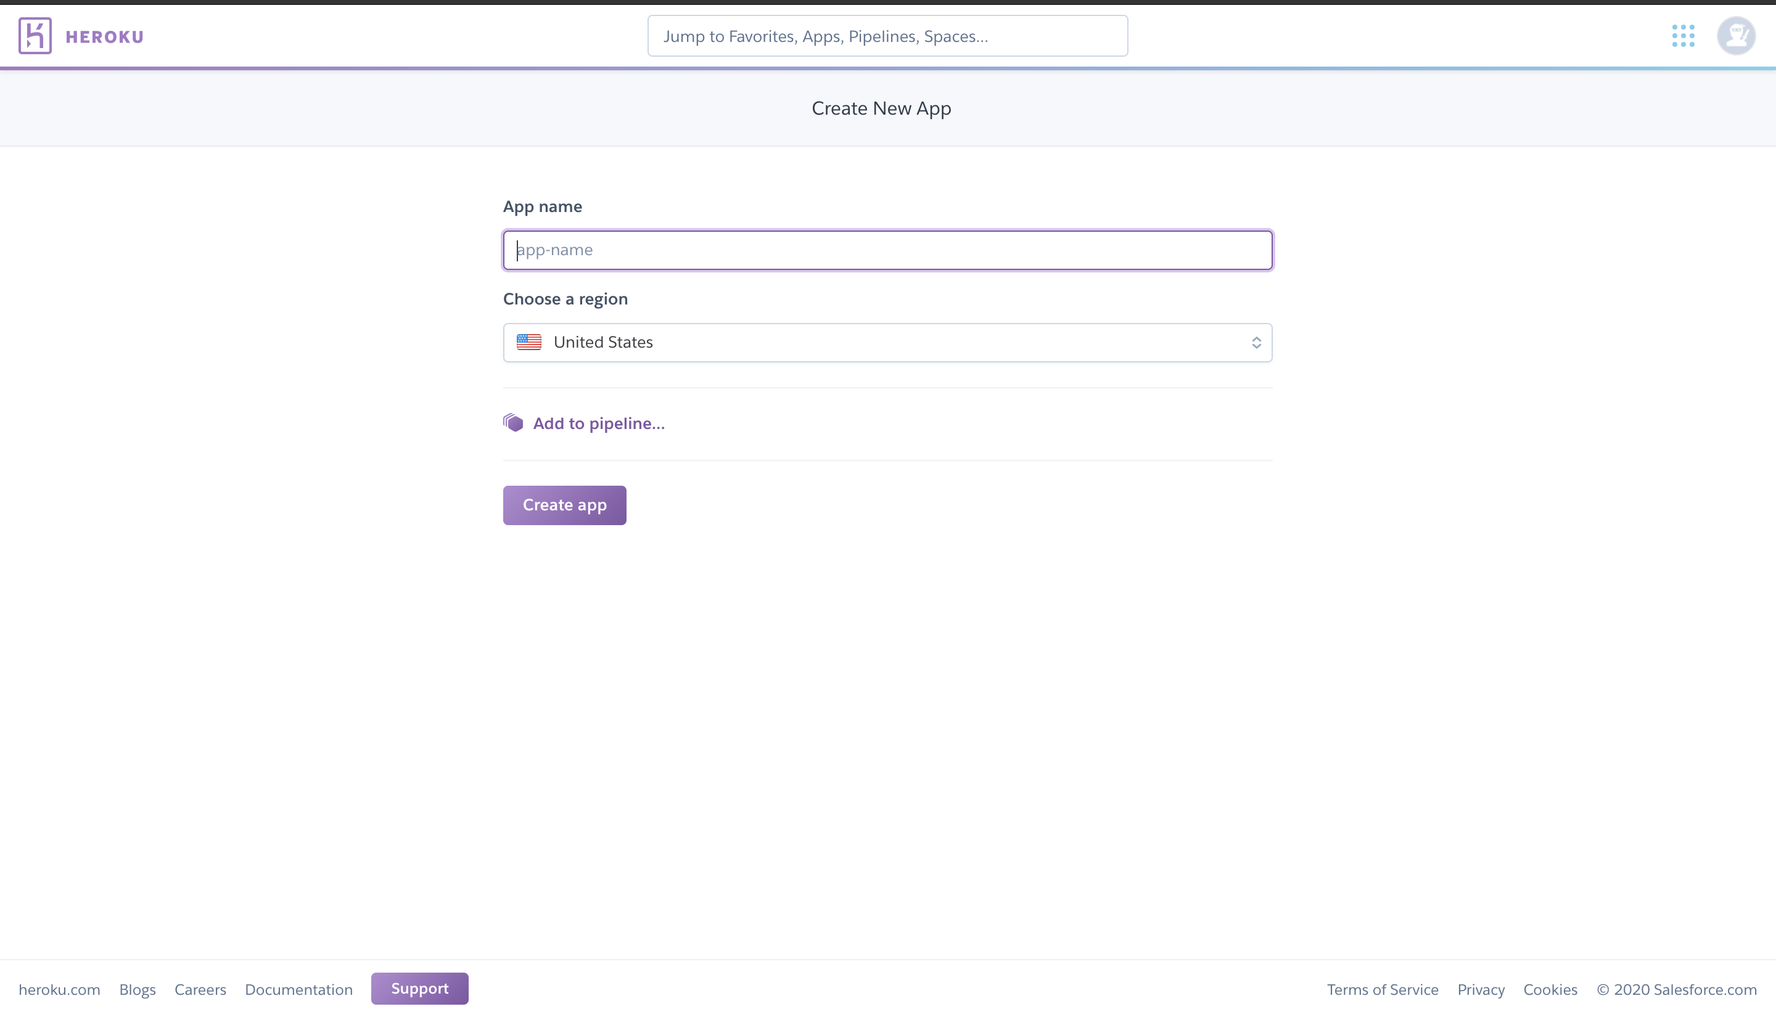Open the Cookies footer link
The image size is (1776, 1017).
(x=1550, y=990)
